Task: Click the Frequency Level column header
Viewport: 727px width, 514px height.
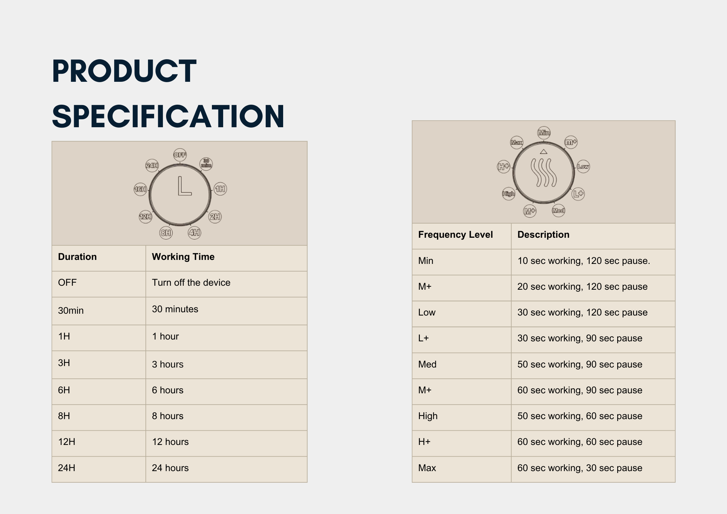Action: click(455, 234)
